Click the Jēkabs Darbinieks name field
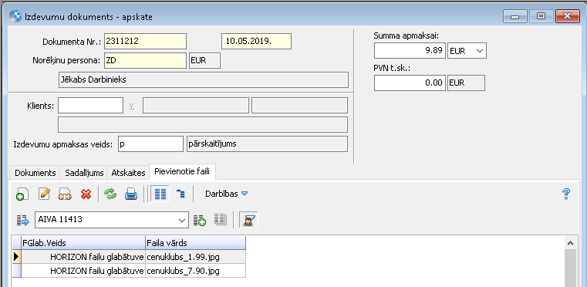Viewport: 587px width, 287px height. [x=204, y=79]
